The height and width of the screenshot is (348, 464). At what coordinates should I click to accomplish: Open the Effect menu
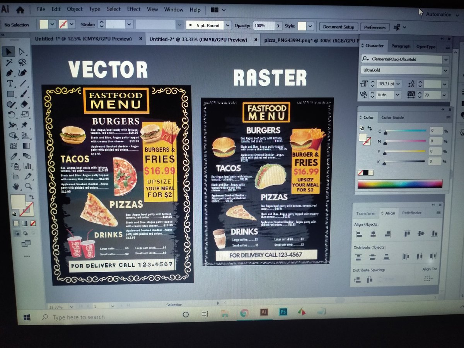pos(134,9)
